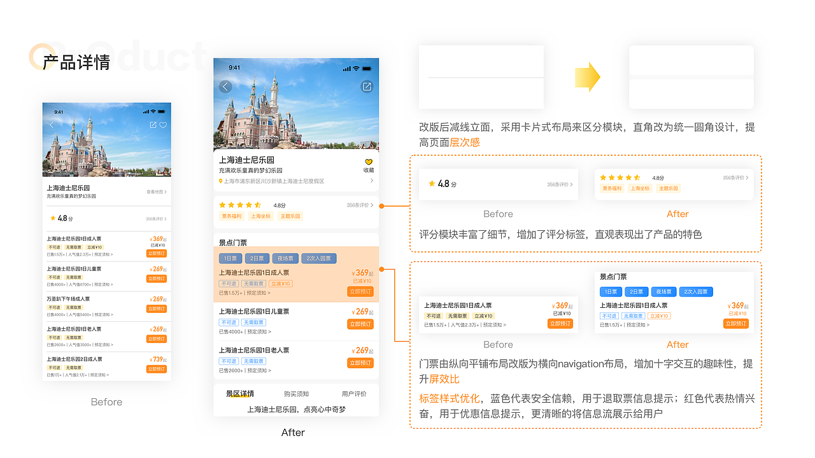Click 景点门票 heading in After phone mockup

(x=233, y=242)
